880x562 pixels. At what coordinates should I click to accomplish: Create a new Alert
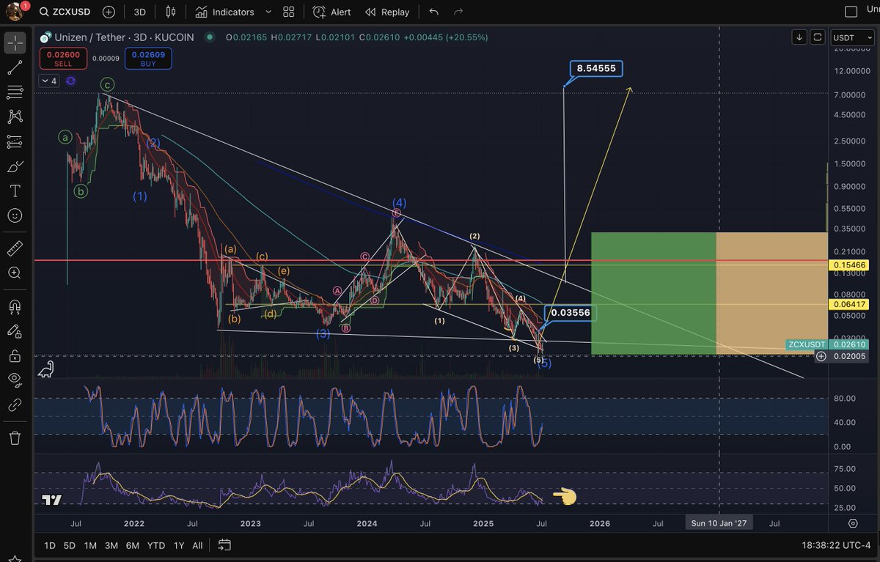331,12
